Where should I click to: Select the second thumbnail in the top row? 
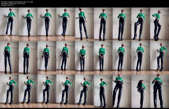(28, 24)
